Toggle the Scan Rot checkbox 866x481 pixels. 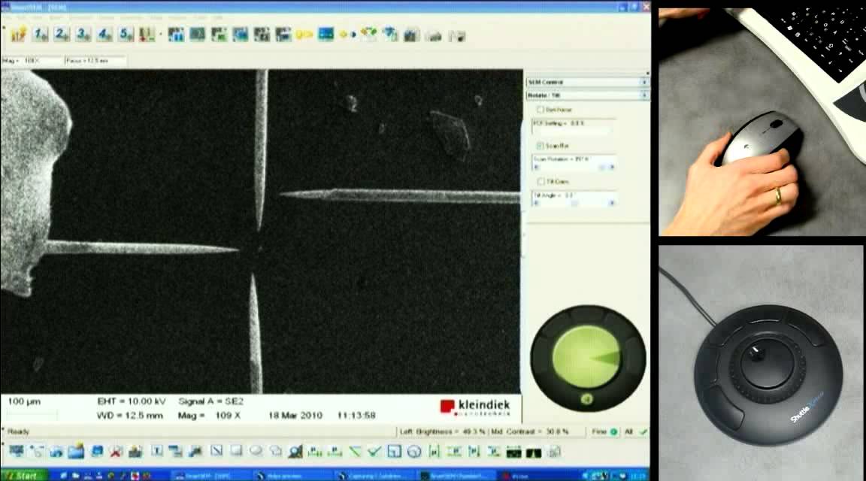click(x=540, y=145)
